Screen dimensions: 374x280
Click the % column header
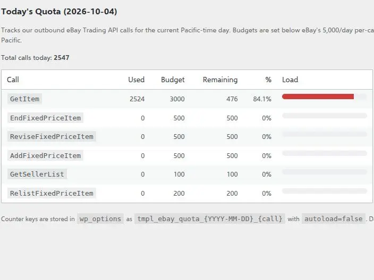[268, 80]
